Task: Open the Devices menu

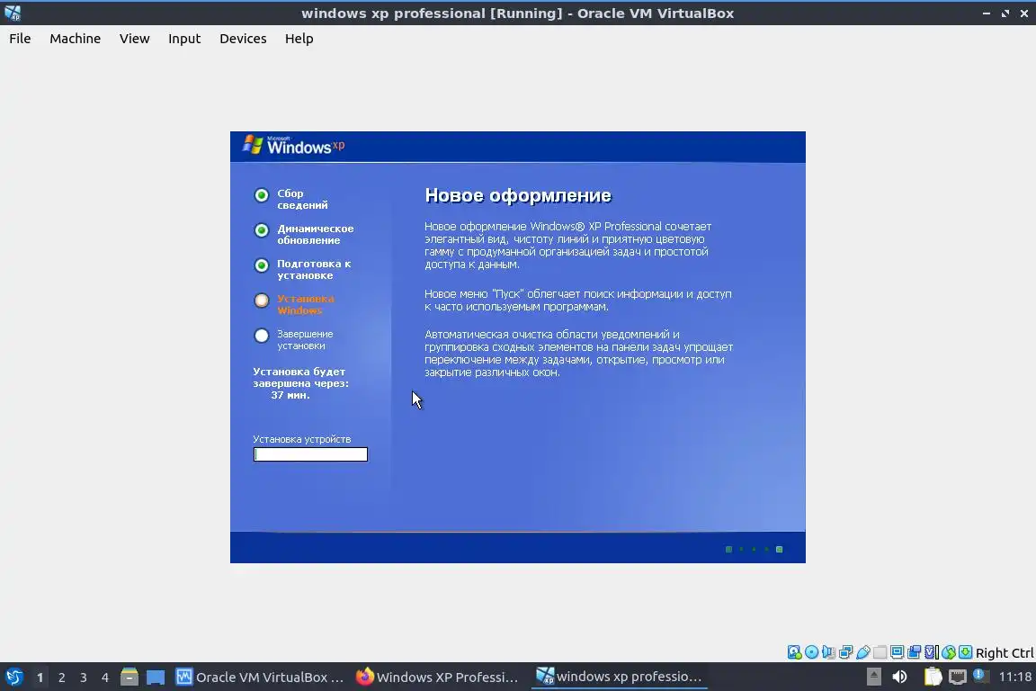Action: (x=243, y=39)
